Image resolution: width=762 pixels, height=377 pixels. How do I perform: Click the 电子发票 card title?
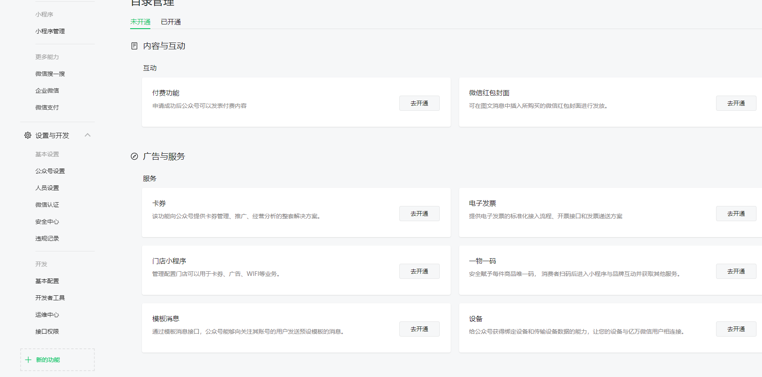(x=483, y=203)
